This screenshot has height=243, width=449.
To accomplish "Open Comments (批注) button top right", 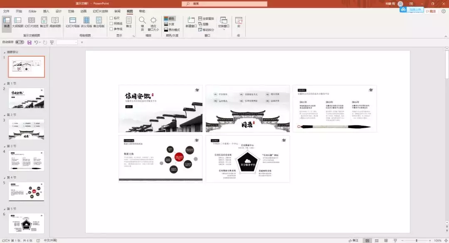I will (x=431, y=11).
